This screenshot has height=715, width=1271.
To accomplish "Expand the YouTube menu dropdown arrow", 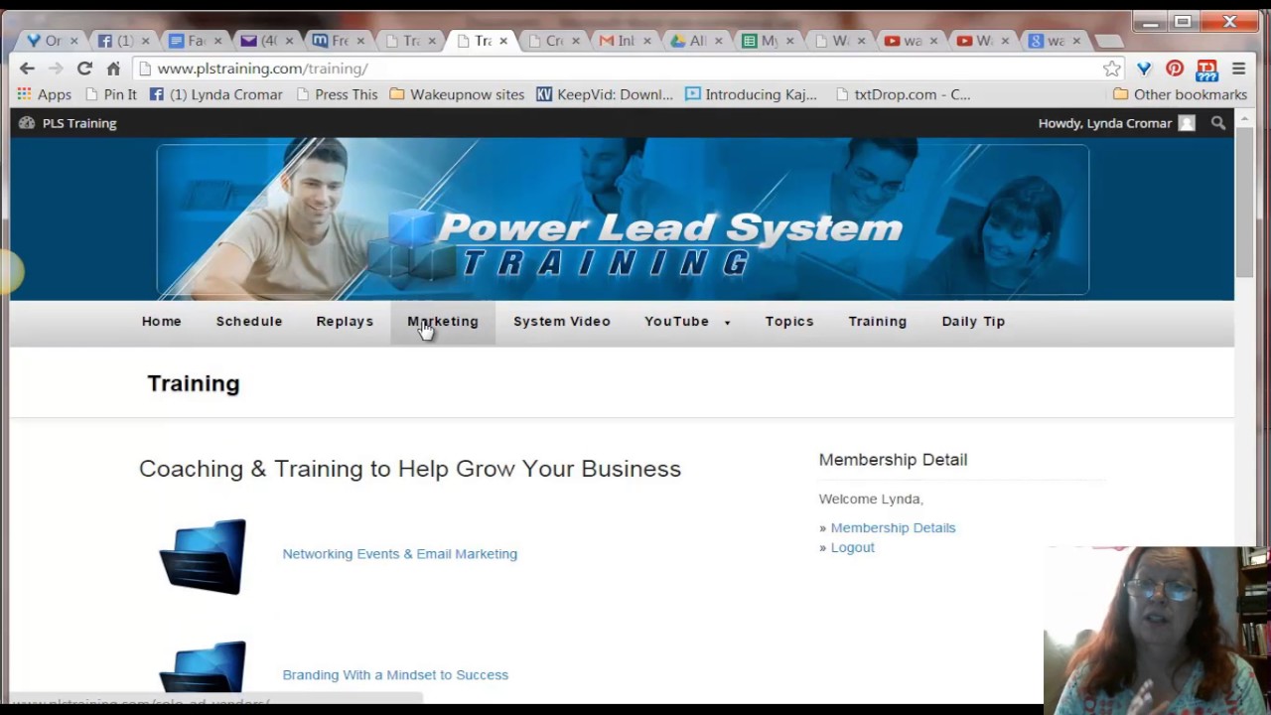I will pos(727,323).
